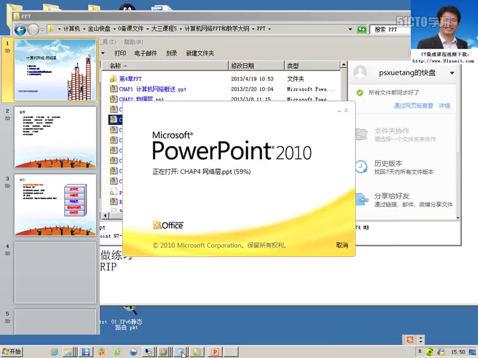The height and width of the screenshot is (358, 478).
Task: Open the recent pages dropdown beside the Forward button
Action: [x=42, y=30]
